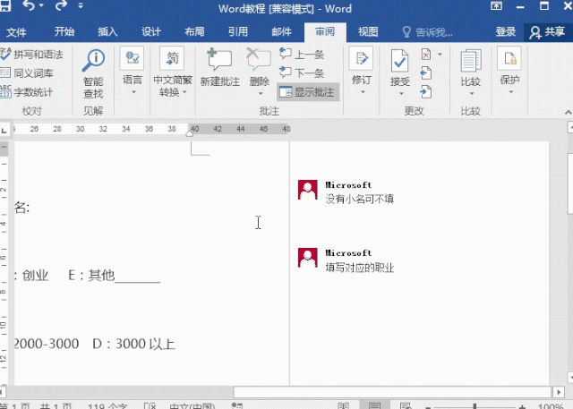Switch to the 开始 tab
This screenshot has height=409, width=573.
(x=64, y=31)
